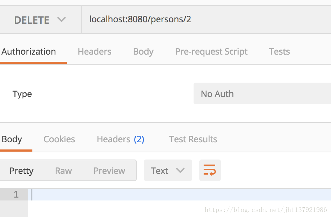Go to Pre-request Script tab
The height and width of the screenshot is (217, 331).
tap(211, 52)
